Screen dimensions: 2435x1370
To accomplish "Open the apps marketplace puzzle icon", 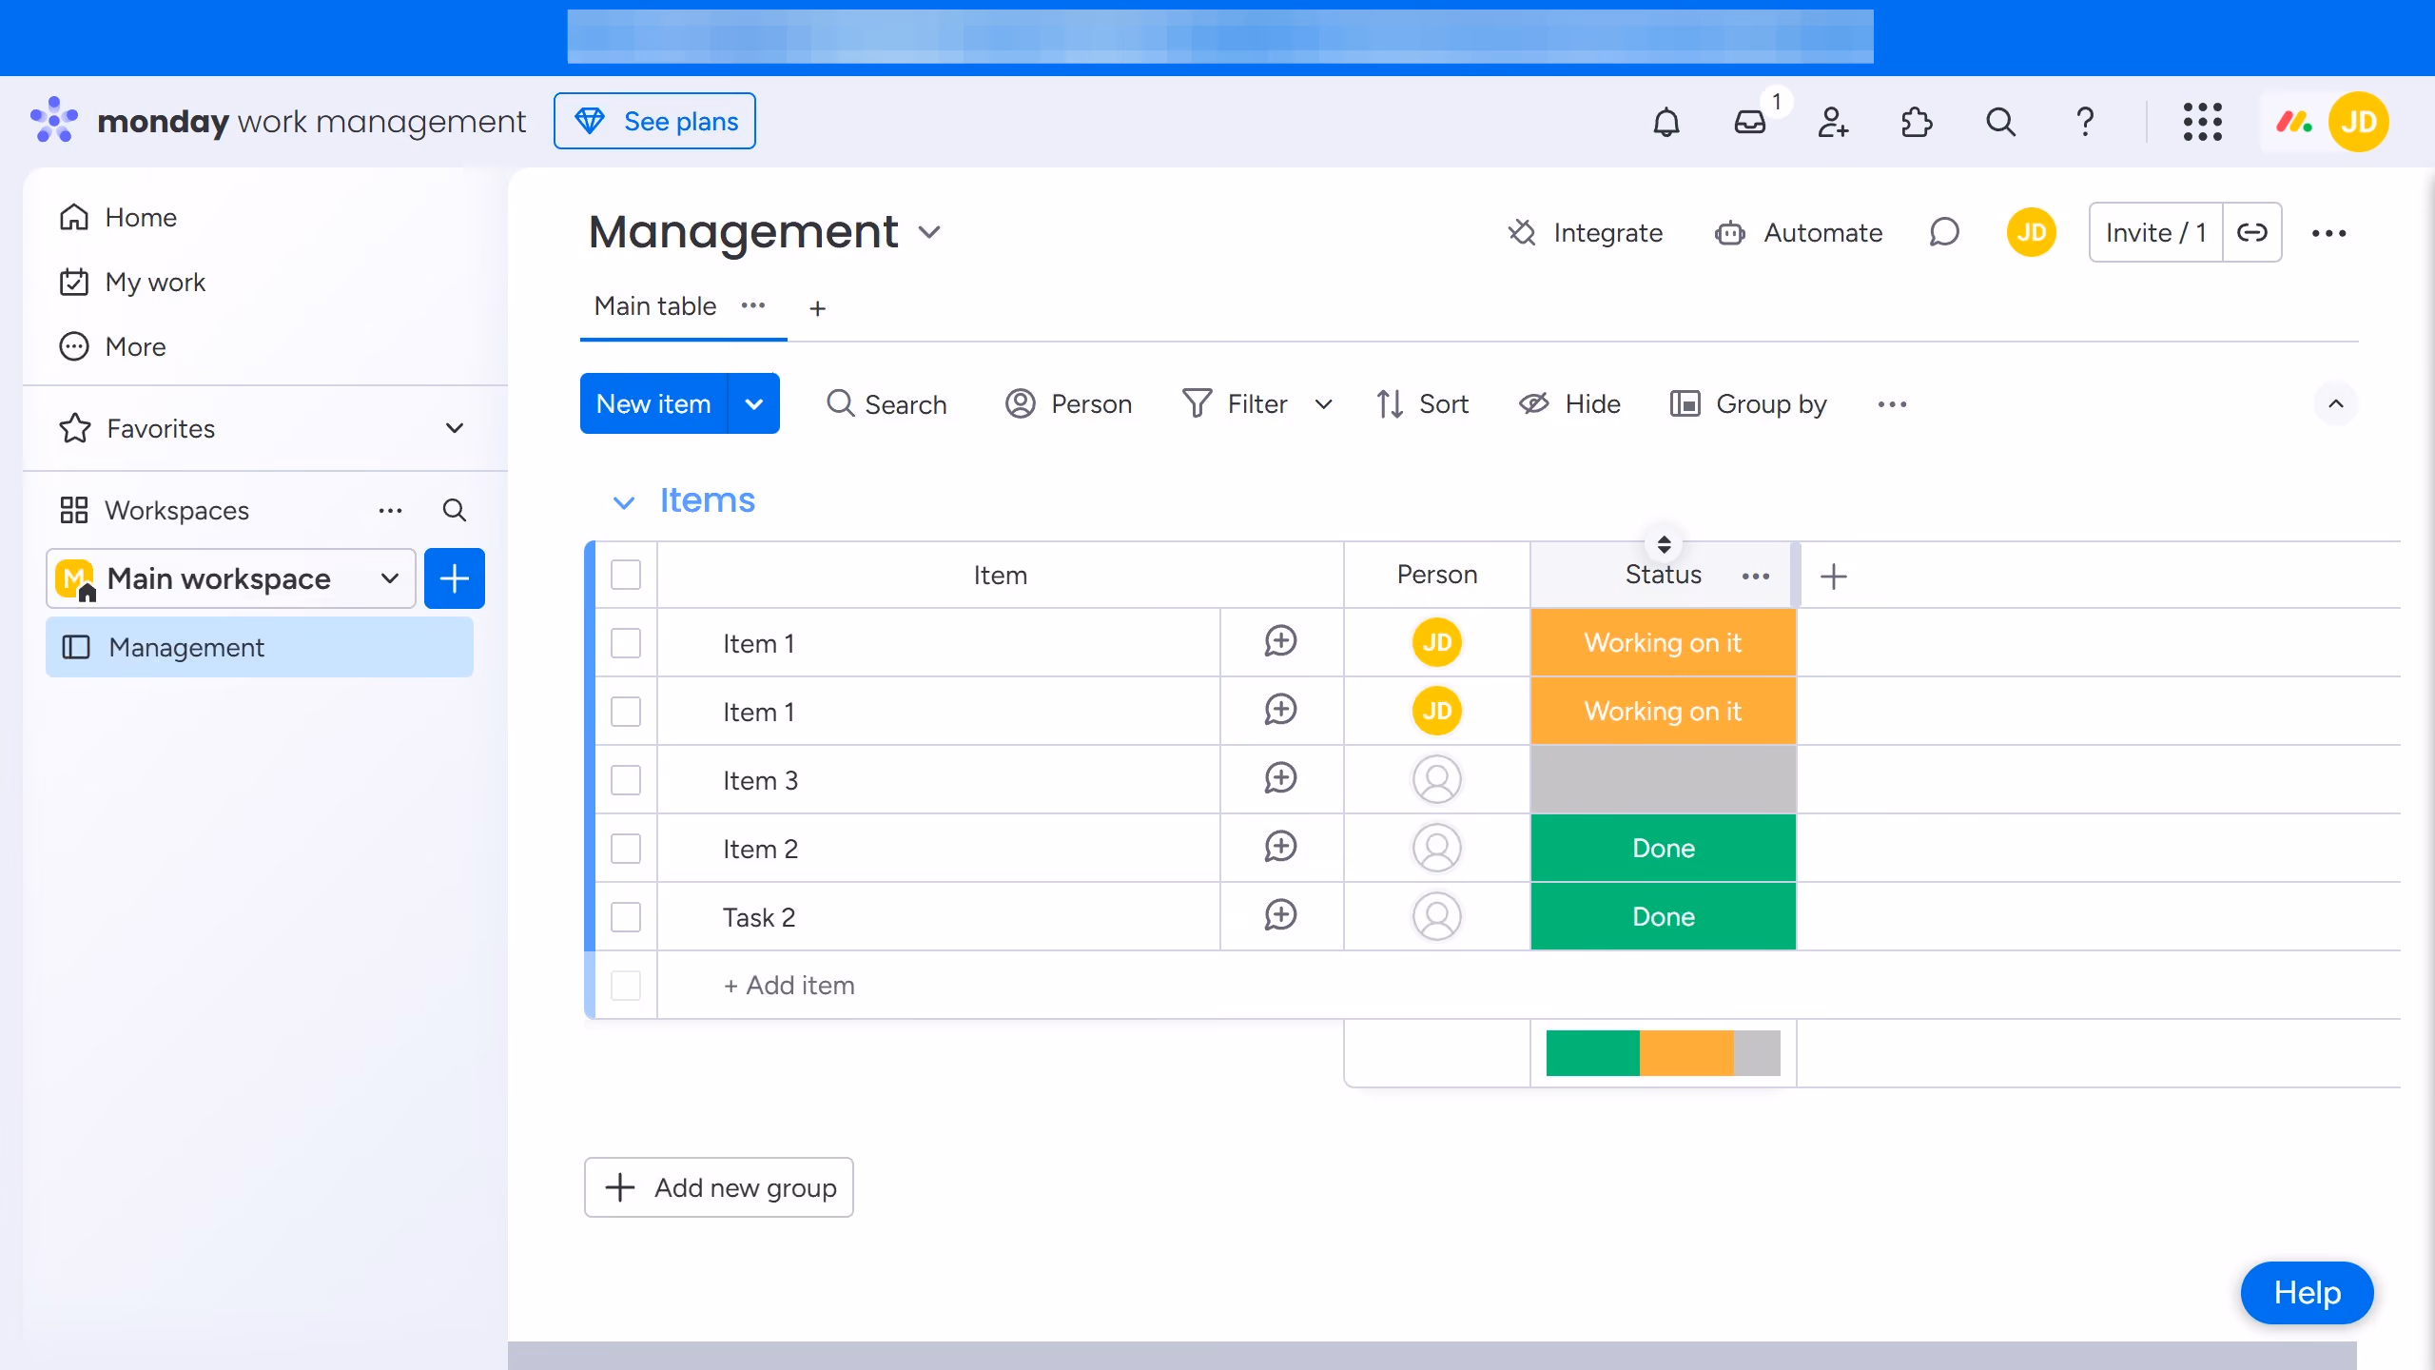I will point(1917,122).
